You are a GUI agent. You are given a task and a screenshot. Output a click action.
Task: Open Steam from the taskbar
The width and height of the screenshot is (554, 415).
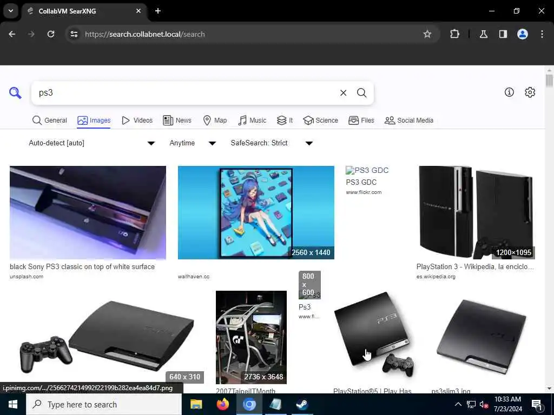pos(302,404)
